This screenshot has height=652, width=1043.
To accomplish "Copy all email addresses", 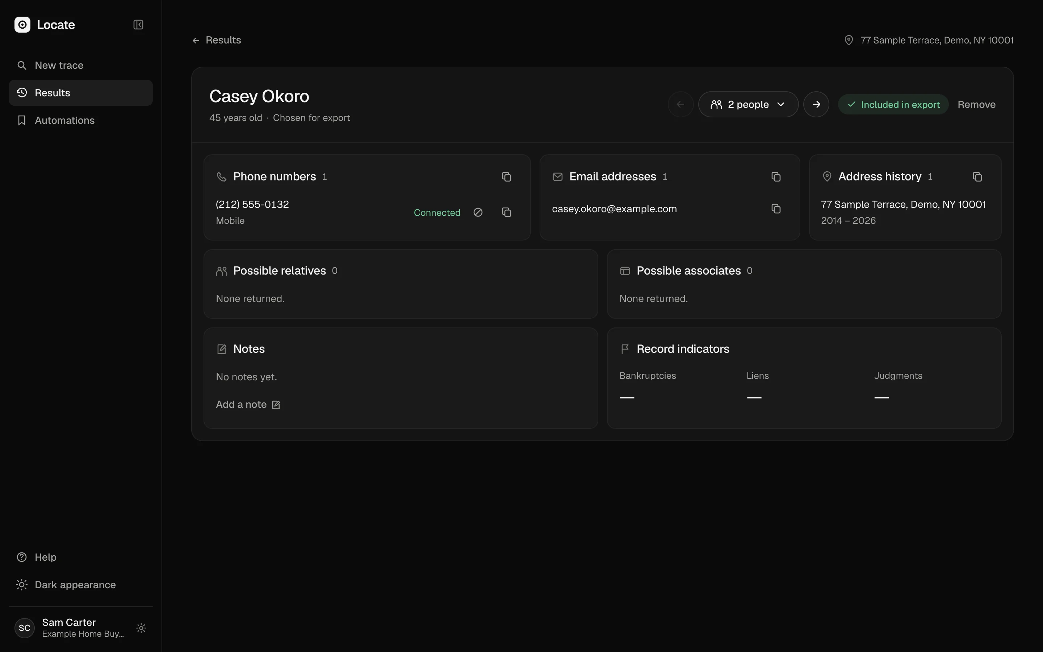I will (776, 177).
